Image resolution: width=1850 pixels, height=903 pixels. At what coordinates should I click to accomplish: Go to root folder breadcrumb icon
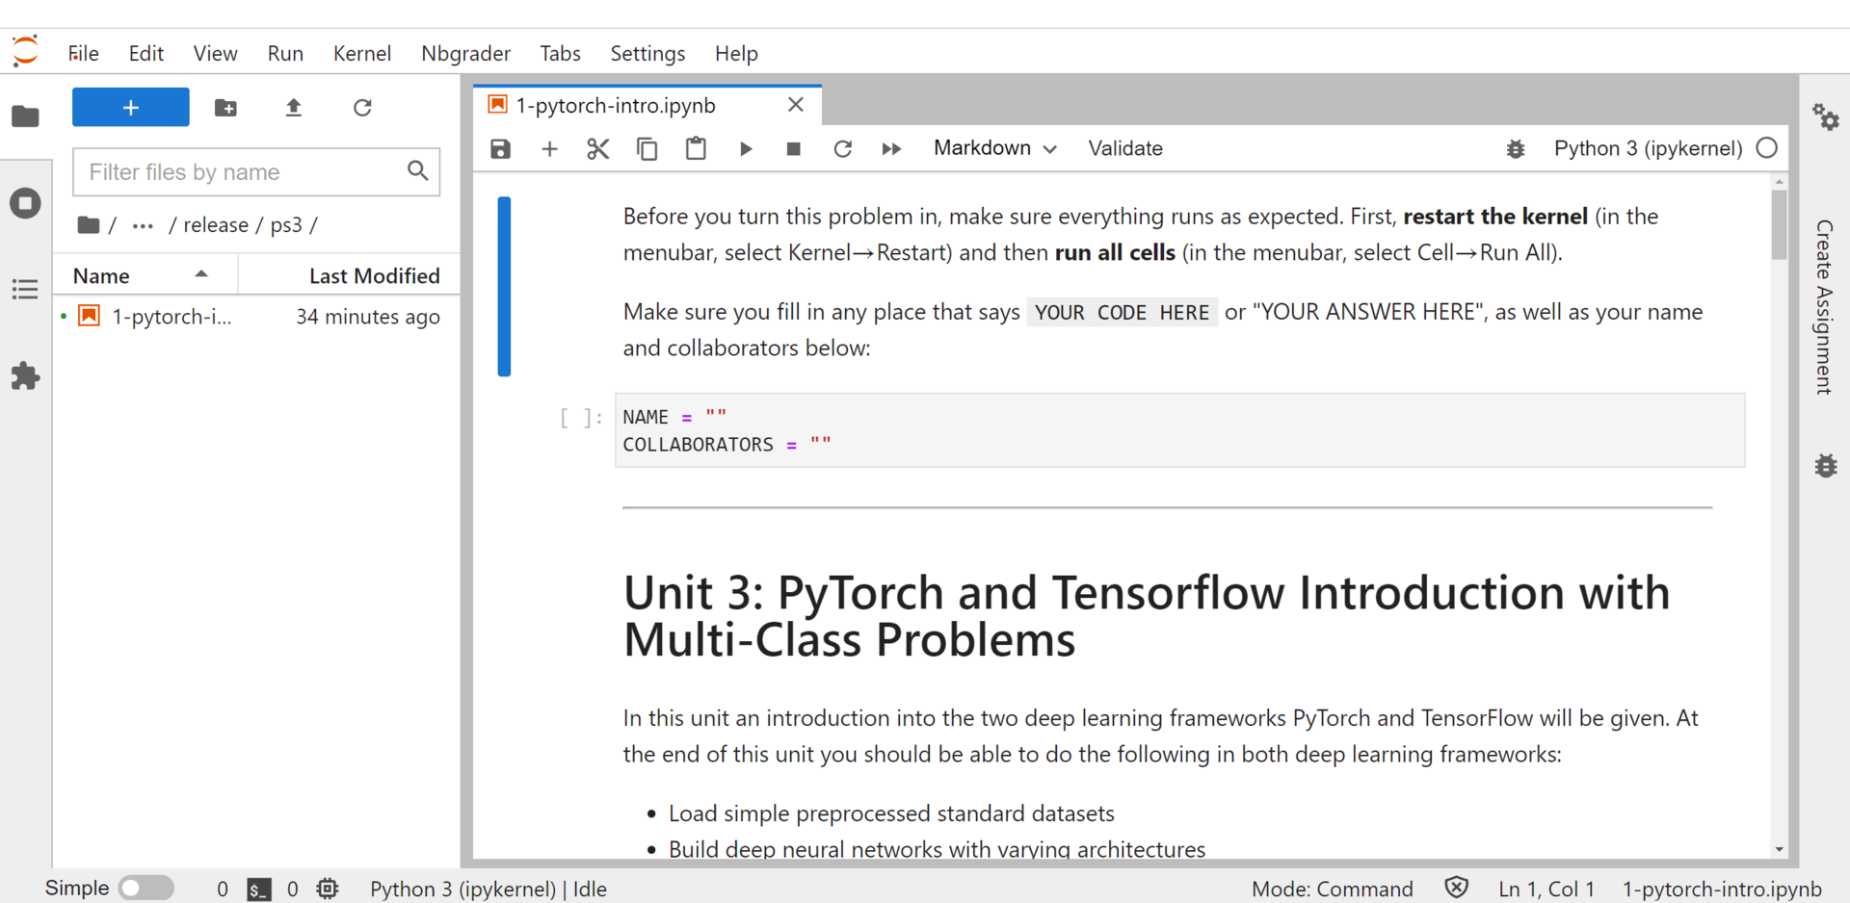point(89,224)
